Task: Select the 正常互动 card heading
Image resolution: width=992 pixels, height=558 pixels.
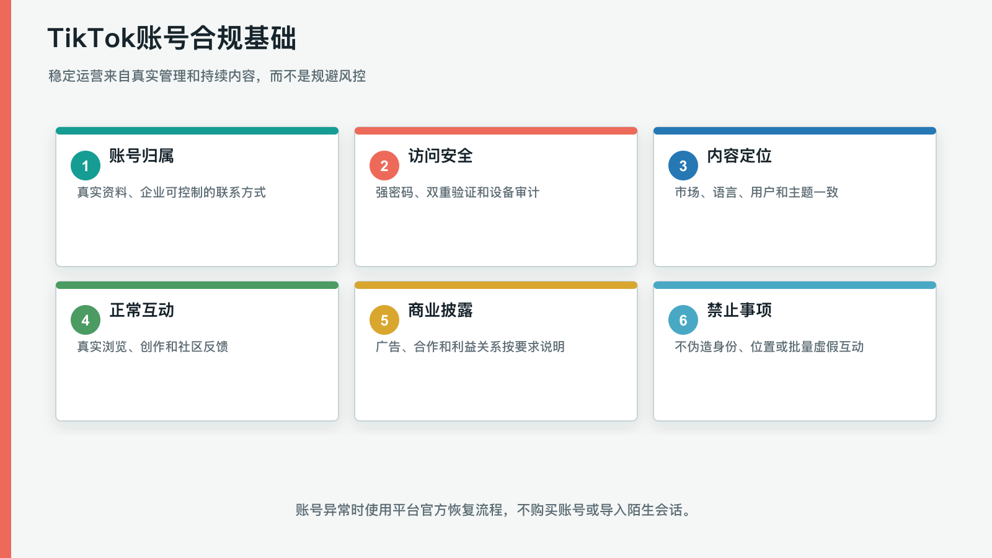Action: pyautogui.click(x=141, y=310)
